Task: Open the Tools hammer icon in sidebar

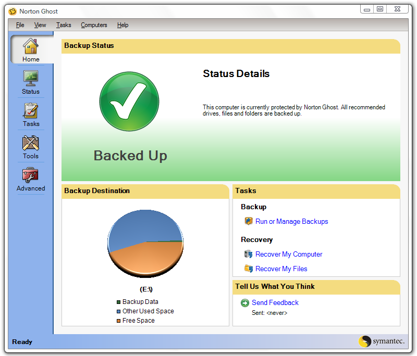Action: 31,143
